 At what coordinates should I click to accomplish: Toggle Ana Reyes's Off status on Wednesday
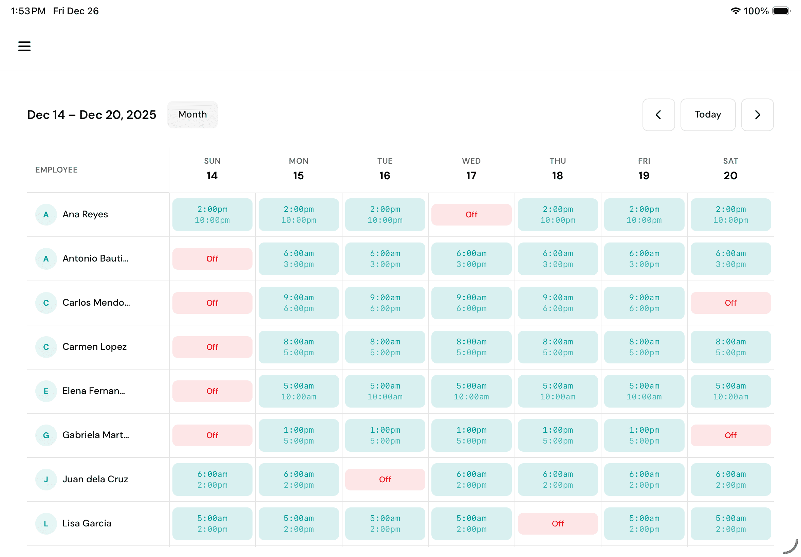(471, 214)
